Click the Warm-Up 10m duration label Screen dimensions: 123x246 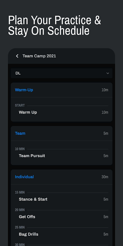pyautogui.click(x=105, y=90)
